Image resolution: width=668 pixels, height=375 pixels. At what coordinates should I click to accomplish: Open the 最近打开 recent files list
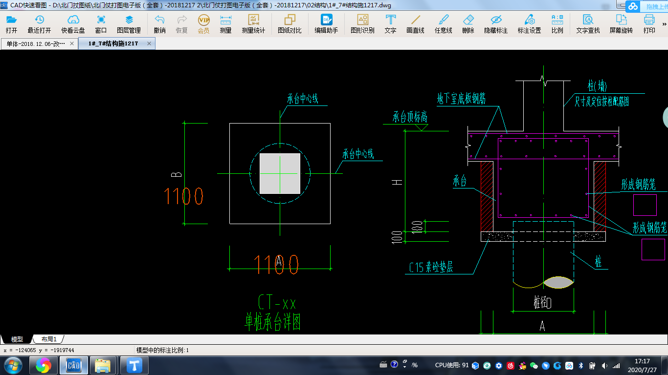39,23
